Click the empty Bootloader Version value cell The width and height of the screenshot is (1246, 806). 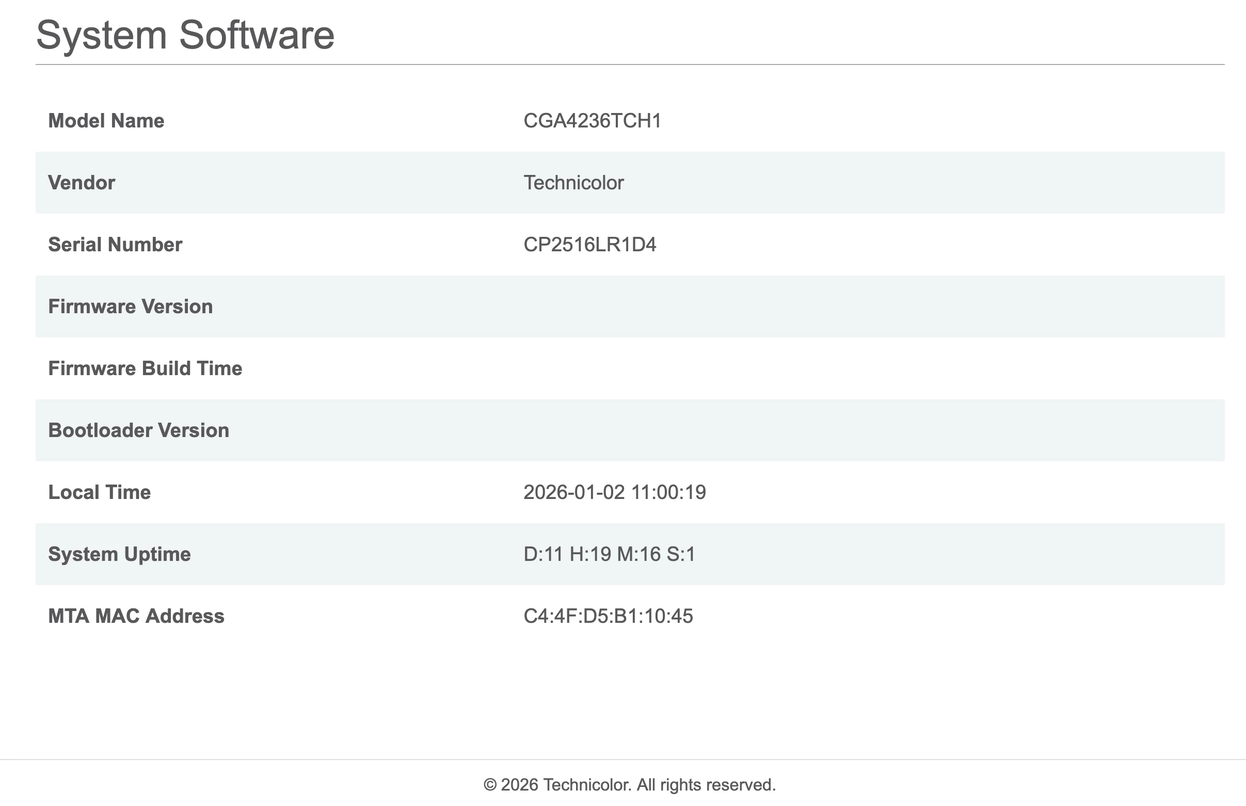point(733,430)
